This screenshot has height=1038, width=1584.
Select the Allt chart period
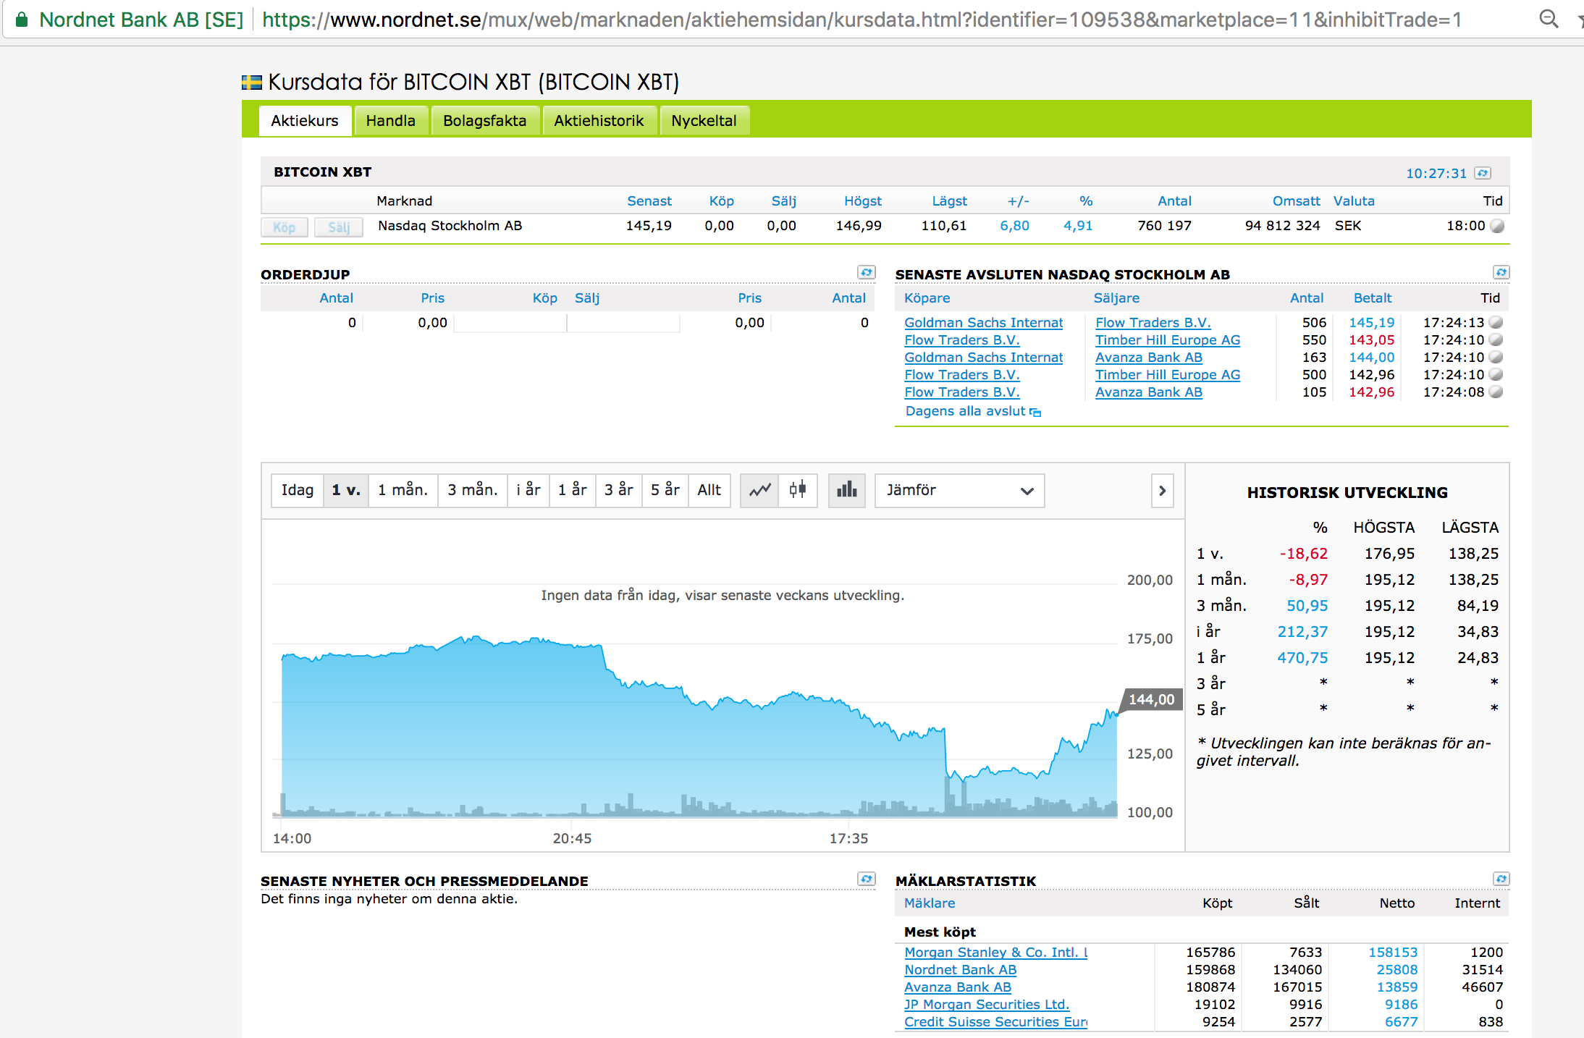[709, 490]
